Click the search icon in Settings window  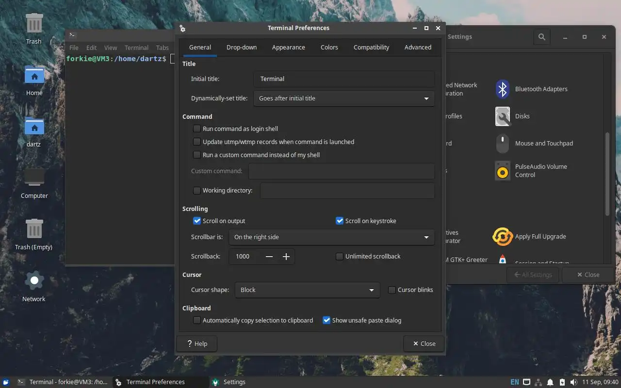(x=542, y=37)
